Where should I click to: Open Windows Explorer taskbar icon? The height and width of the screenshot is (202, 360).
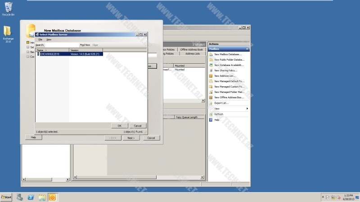(x=42, y=197)
